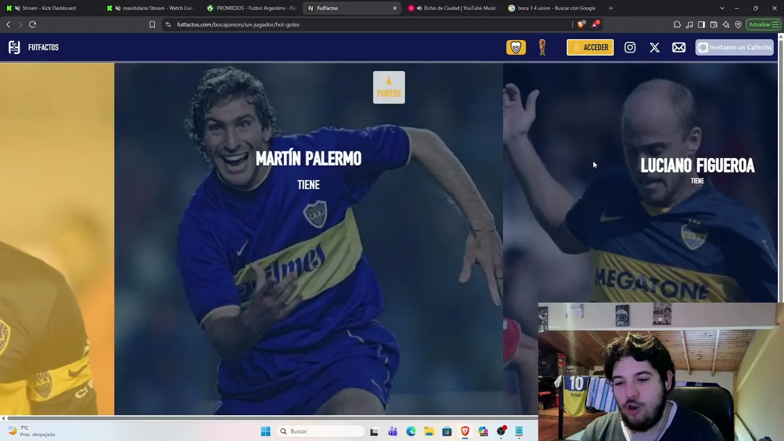
Task: Open Microsoft Store from the taskbar
Action: 447,431
